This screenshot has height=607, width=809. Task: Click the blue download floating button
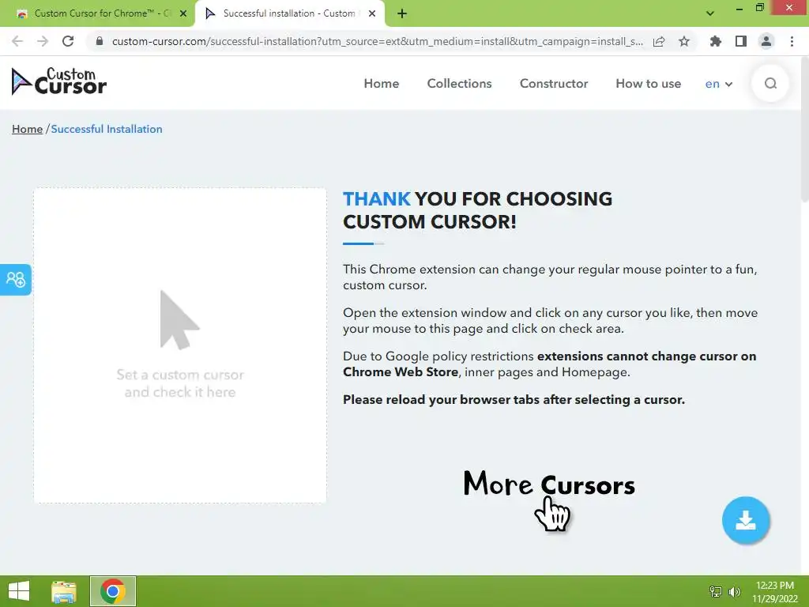coord(746,520)
